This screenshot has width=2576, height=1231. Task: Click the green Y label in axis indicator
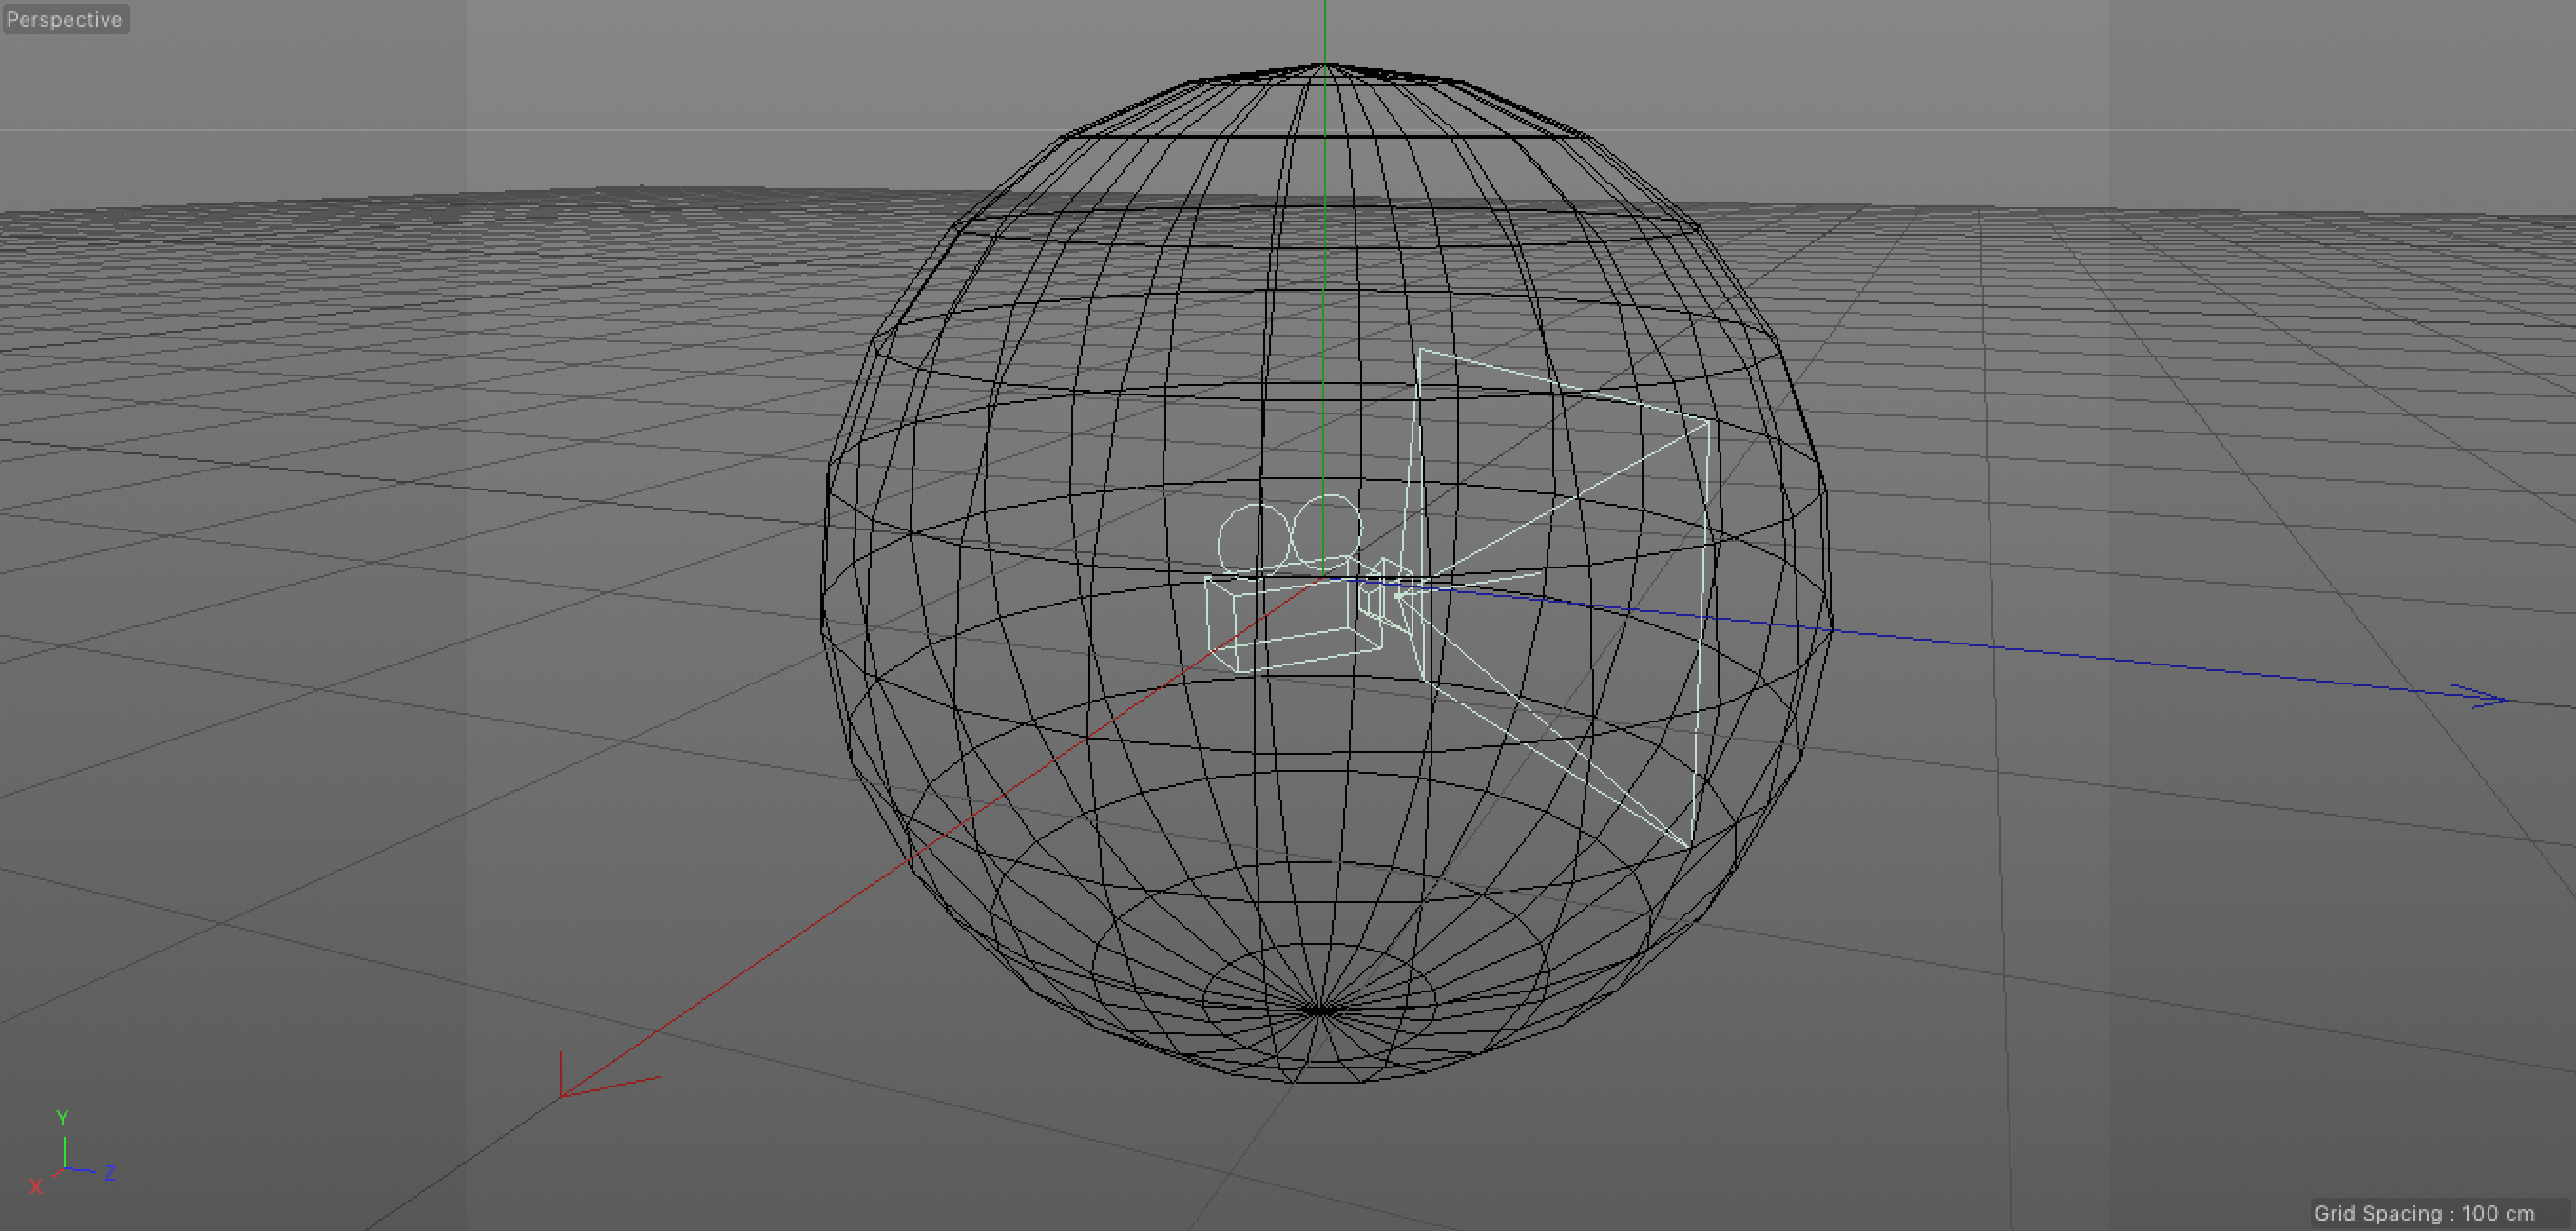click(x=62, y=1117)
